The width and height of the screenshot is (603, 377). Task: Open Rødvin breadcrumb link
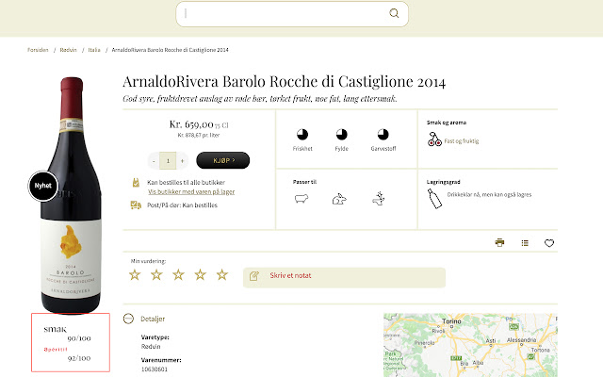(68, 50)
